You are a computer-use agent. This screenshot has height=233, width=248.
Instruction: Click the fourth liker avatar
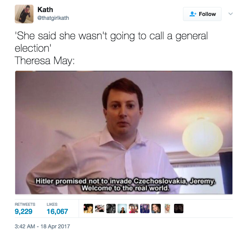point(122,208)
